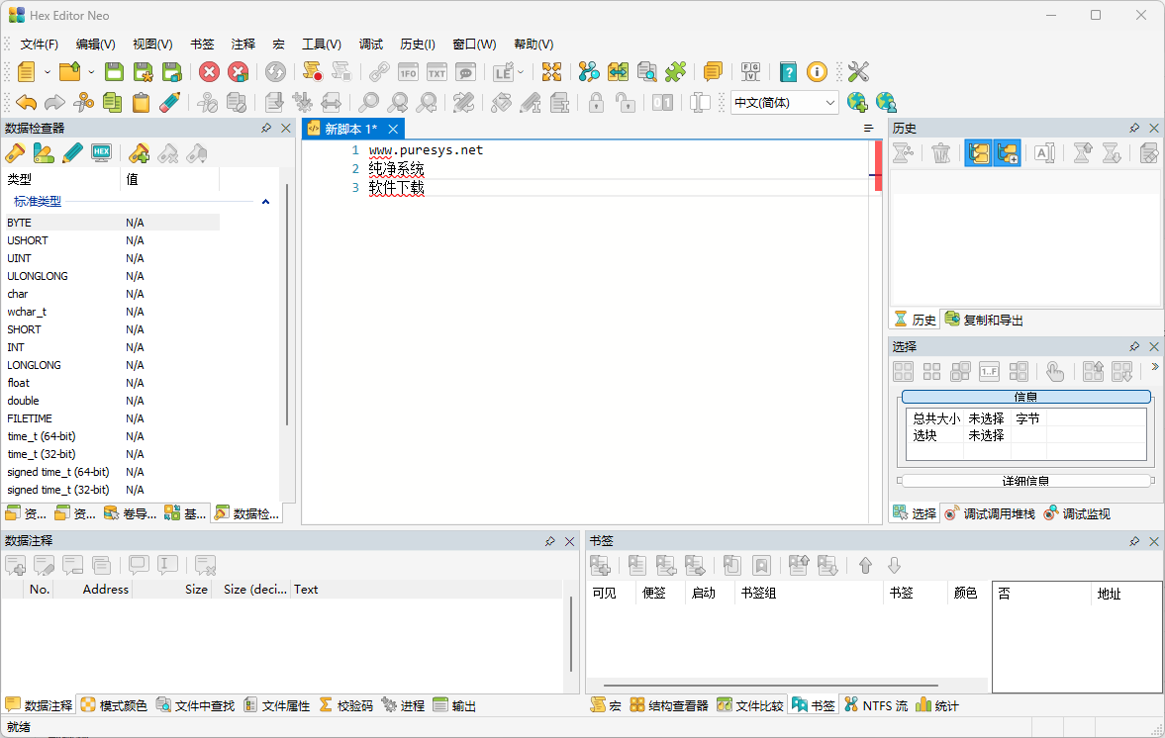Toggle the highlighted history tracking button in History panel
Viewport: 1165px width, 738px height.
click(x=978, y=152)
